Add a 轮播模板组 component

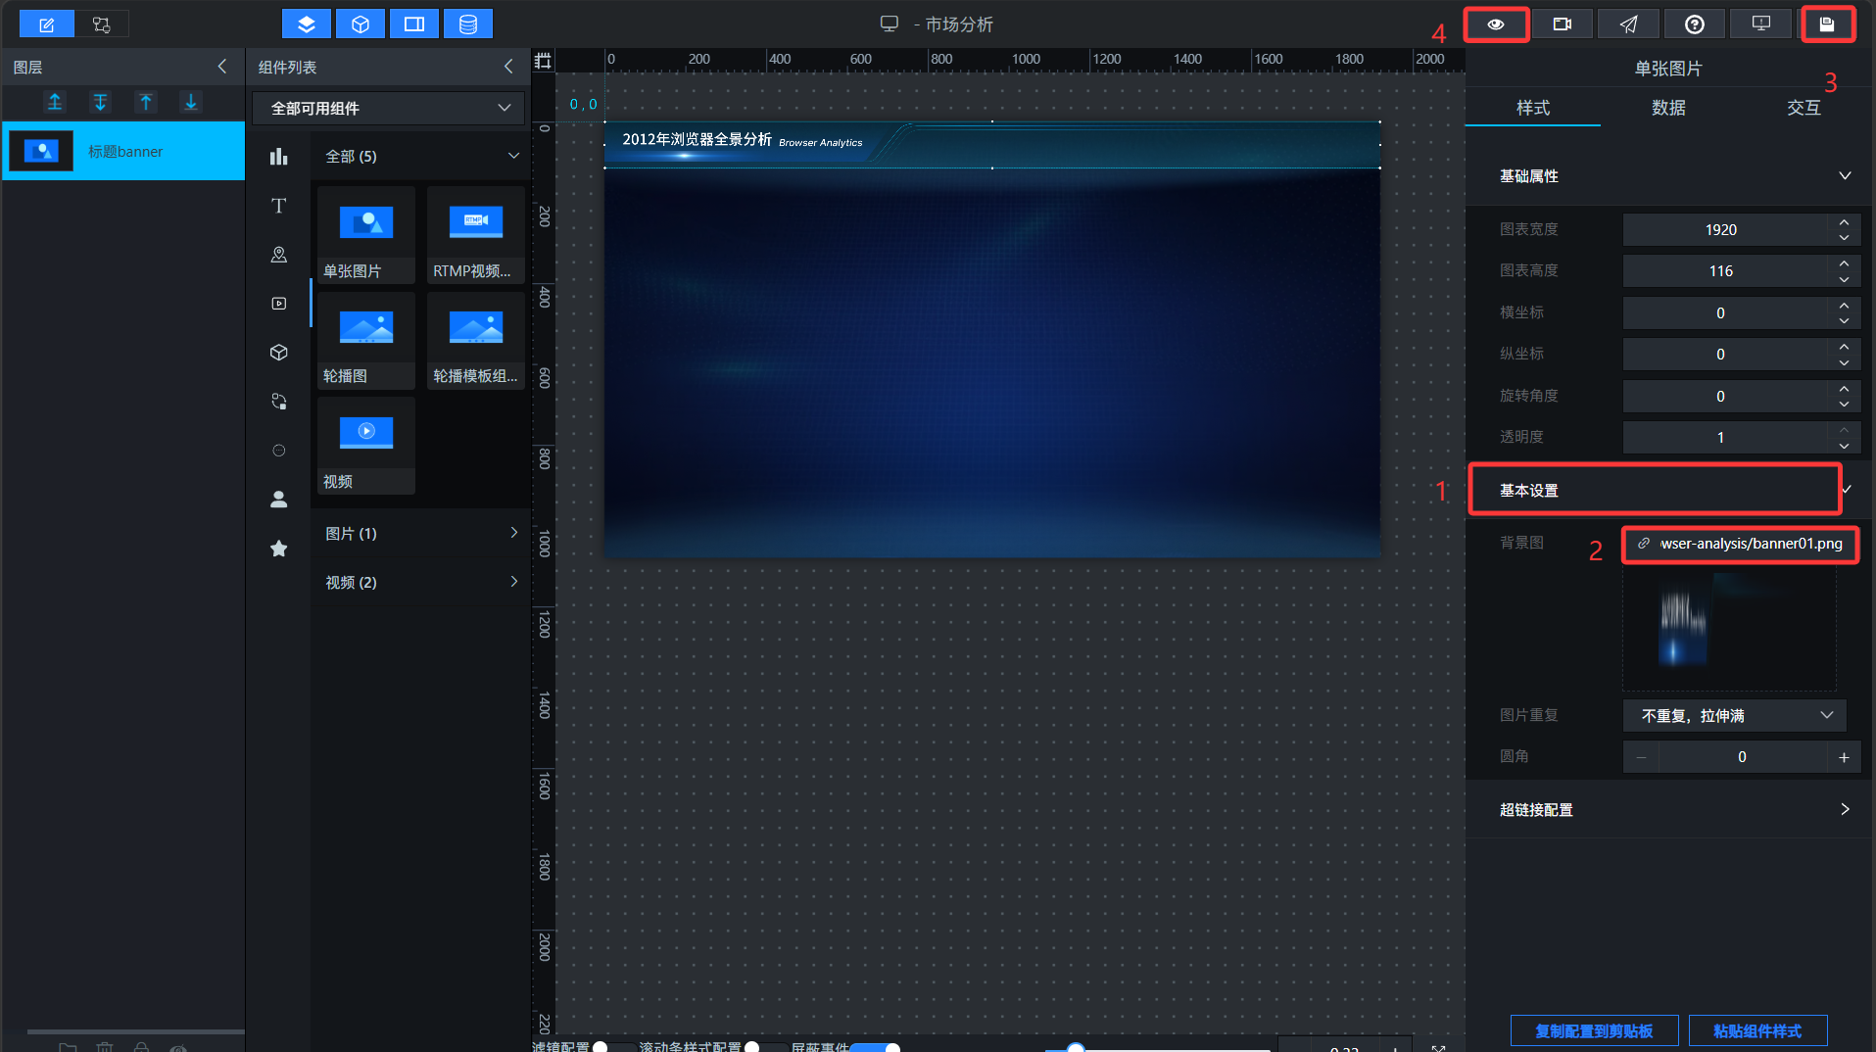pos(476,341)
